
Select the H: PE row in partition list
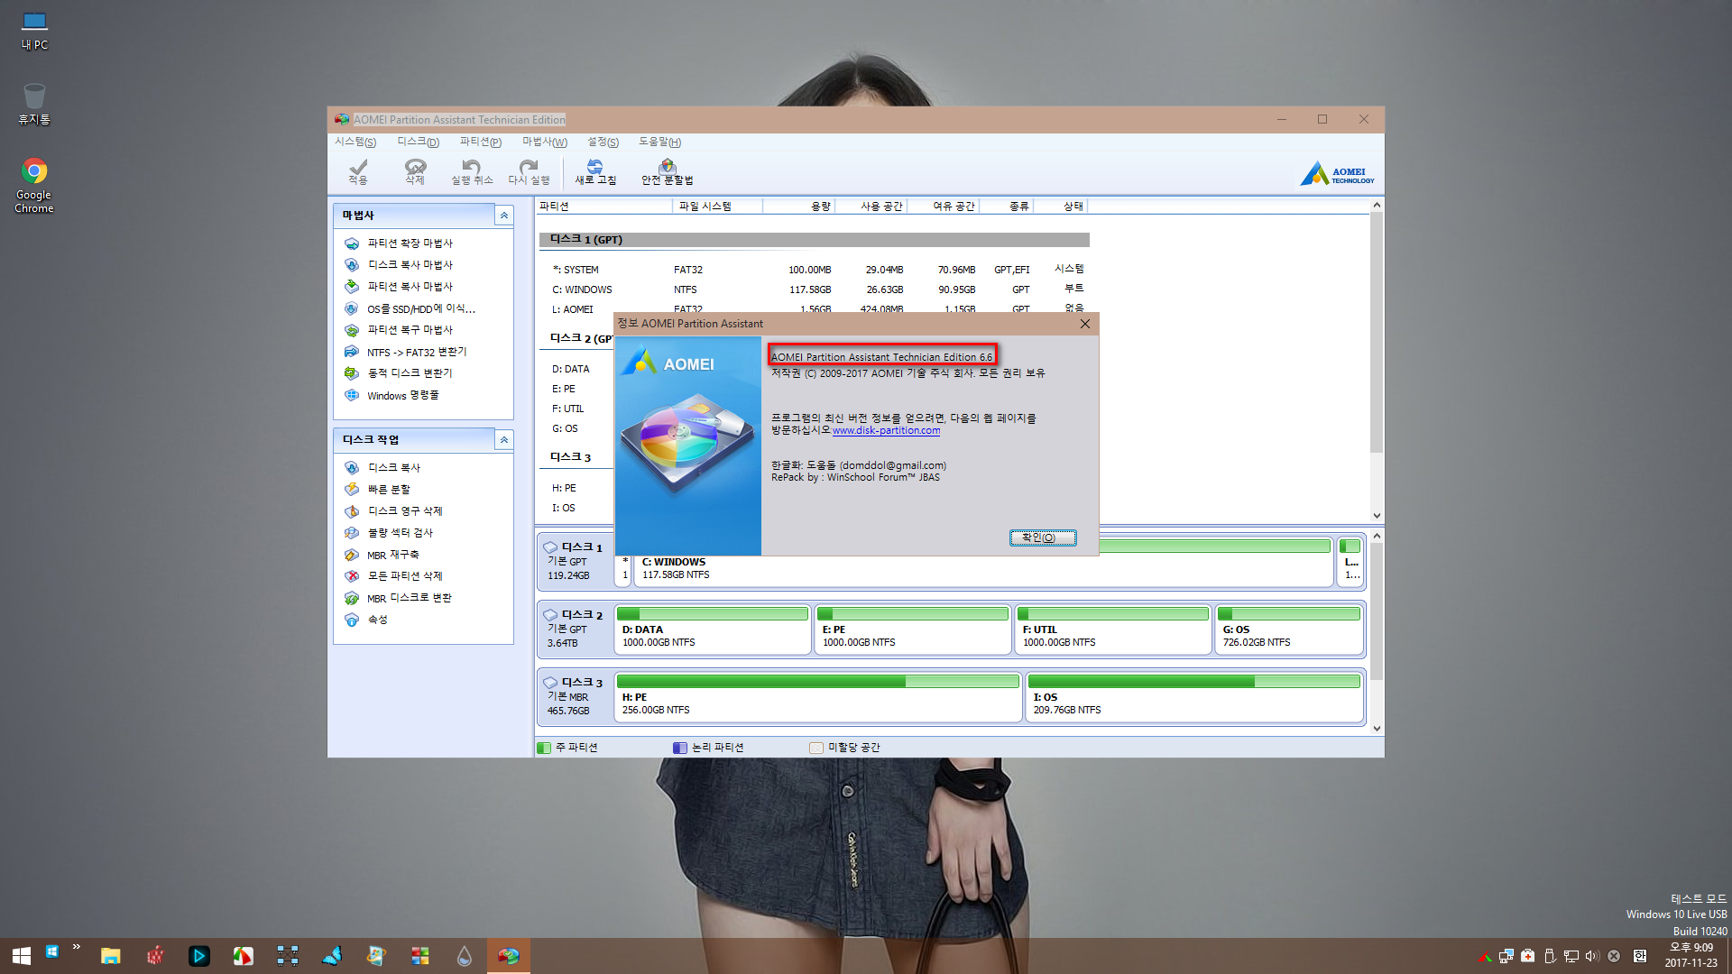point(576,488)
